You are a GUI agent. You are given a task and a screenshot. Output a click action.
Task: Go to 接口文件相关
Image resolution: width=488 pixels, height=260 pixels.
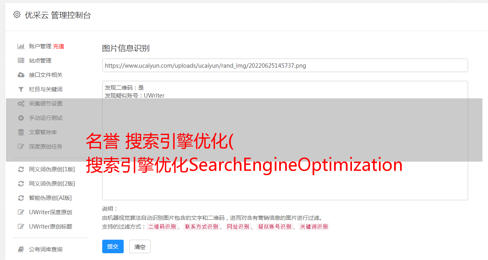click(x=46, y=75)
